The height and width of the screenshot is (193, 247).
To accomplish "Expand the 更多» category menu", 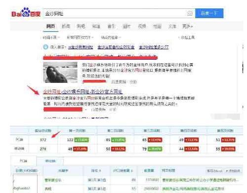I will coord(188,26).
